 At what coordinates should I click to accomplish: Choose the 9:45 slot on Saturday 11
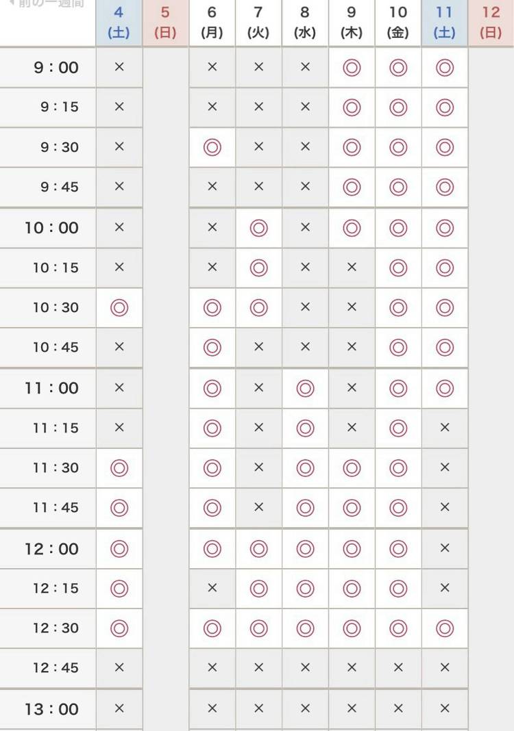(445, 188)
